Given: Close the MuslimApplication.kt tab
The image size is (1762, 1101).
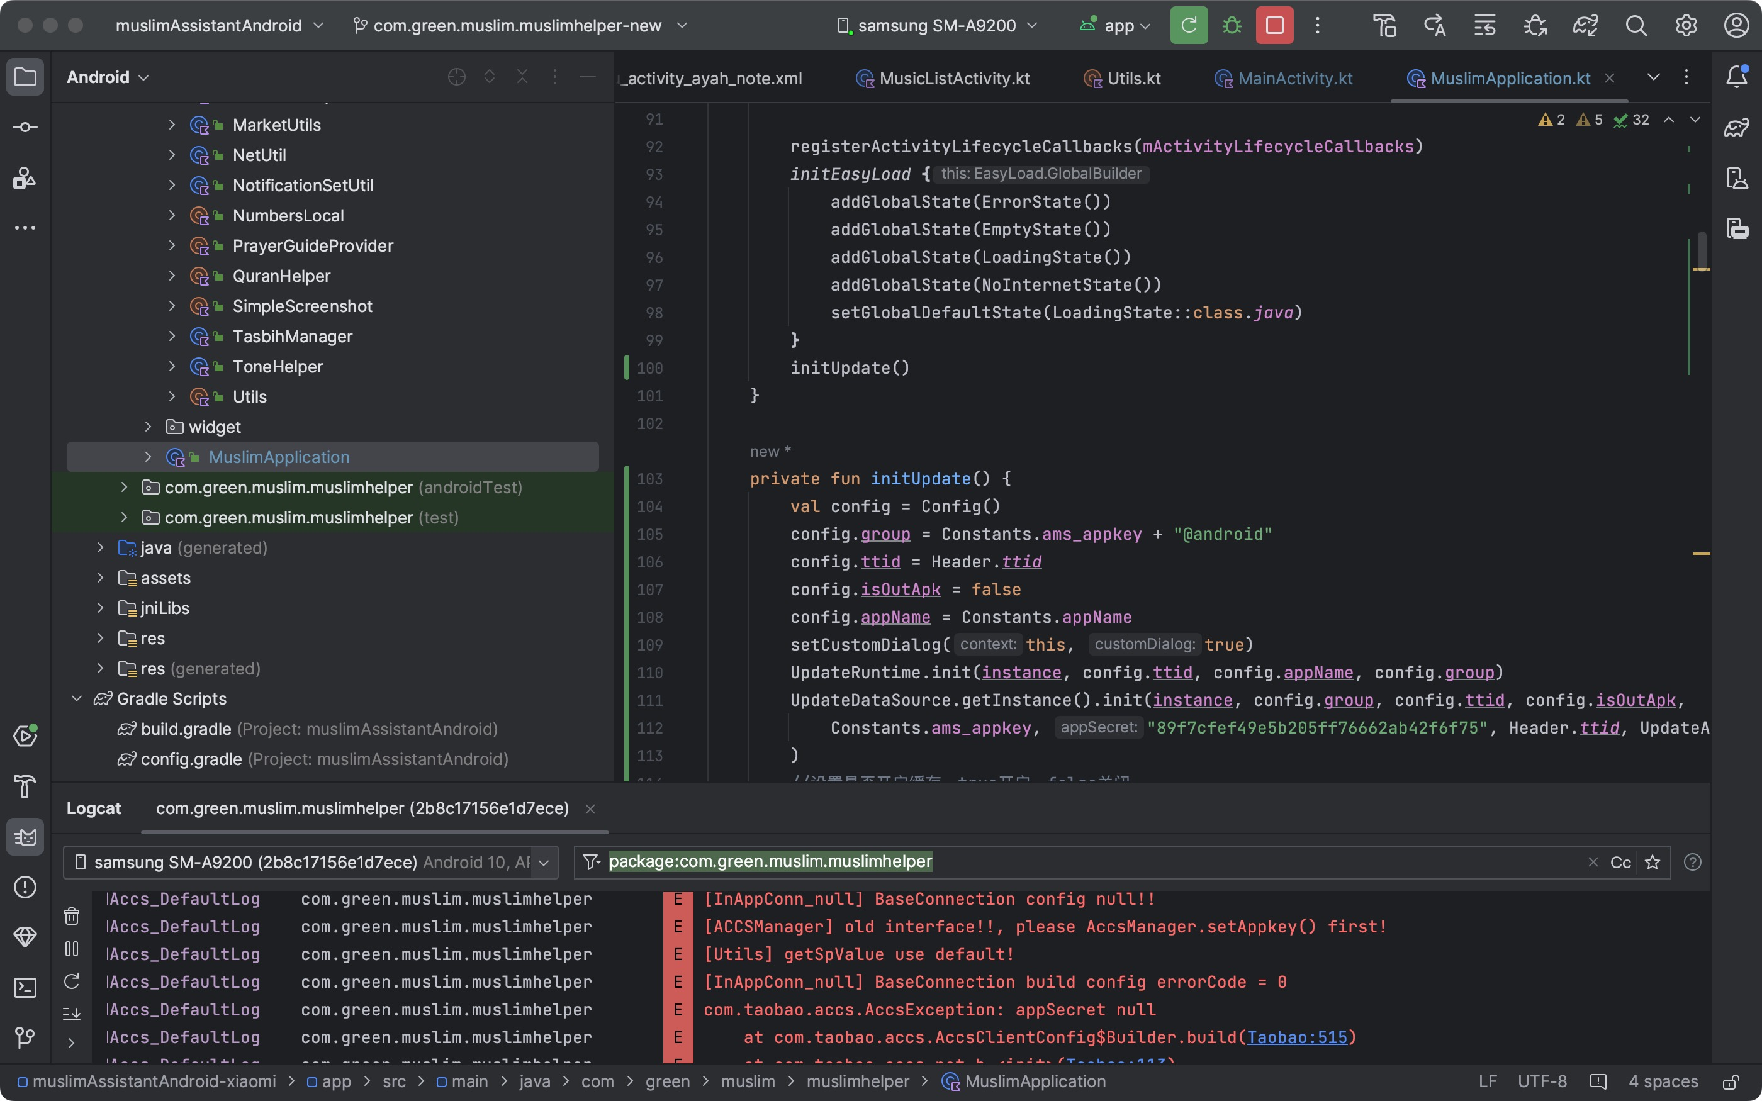Looking at the screenshot, I should click(x=1610, y=78).
